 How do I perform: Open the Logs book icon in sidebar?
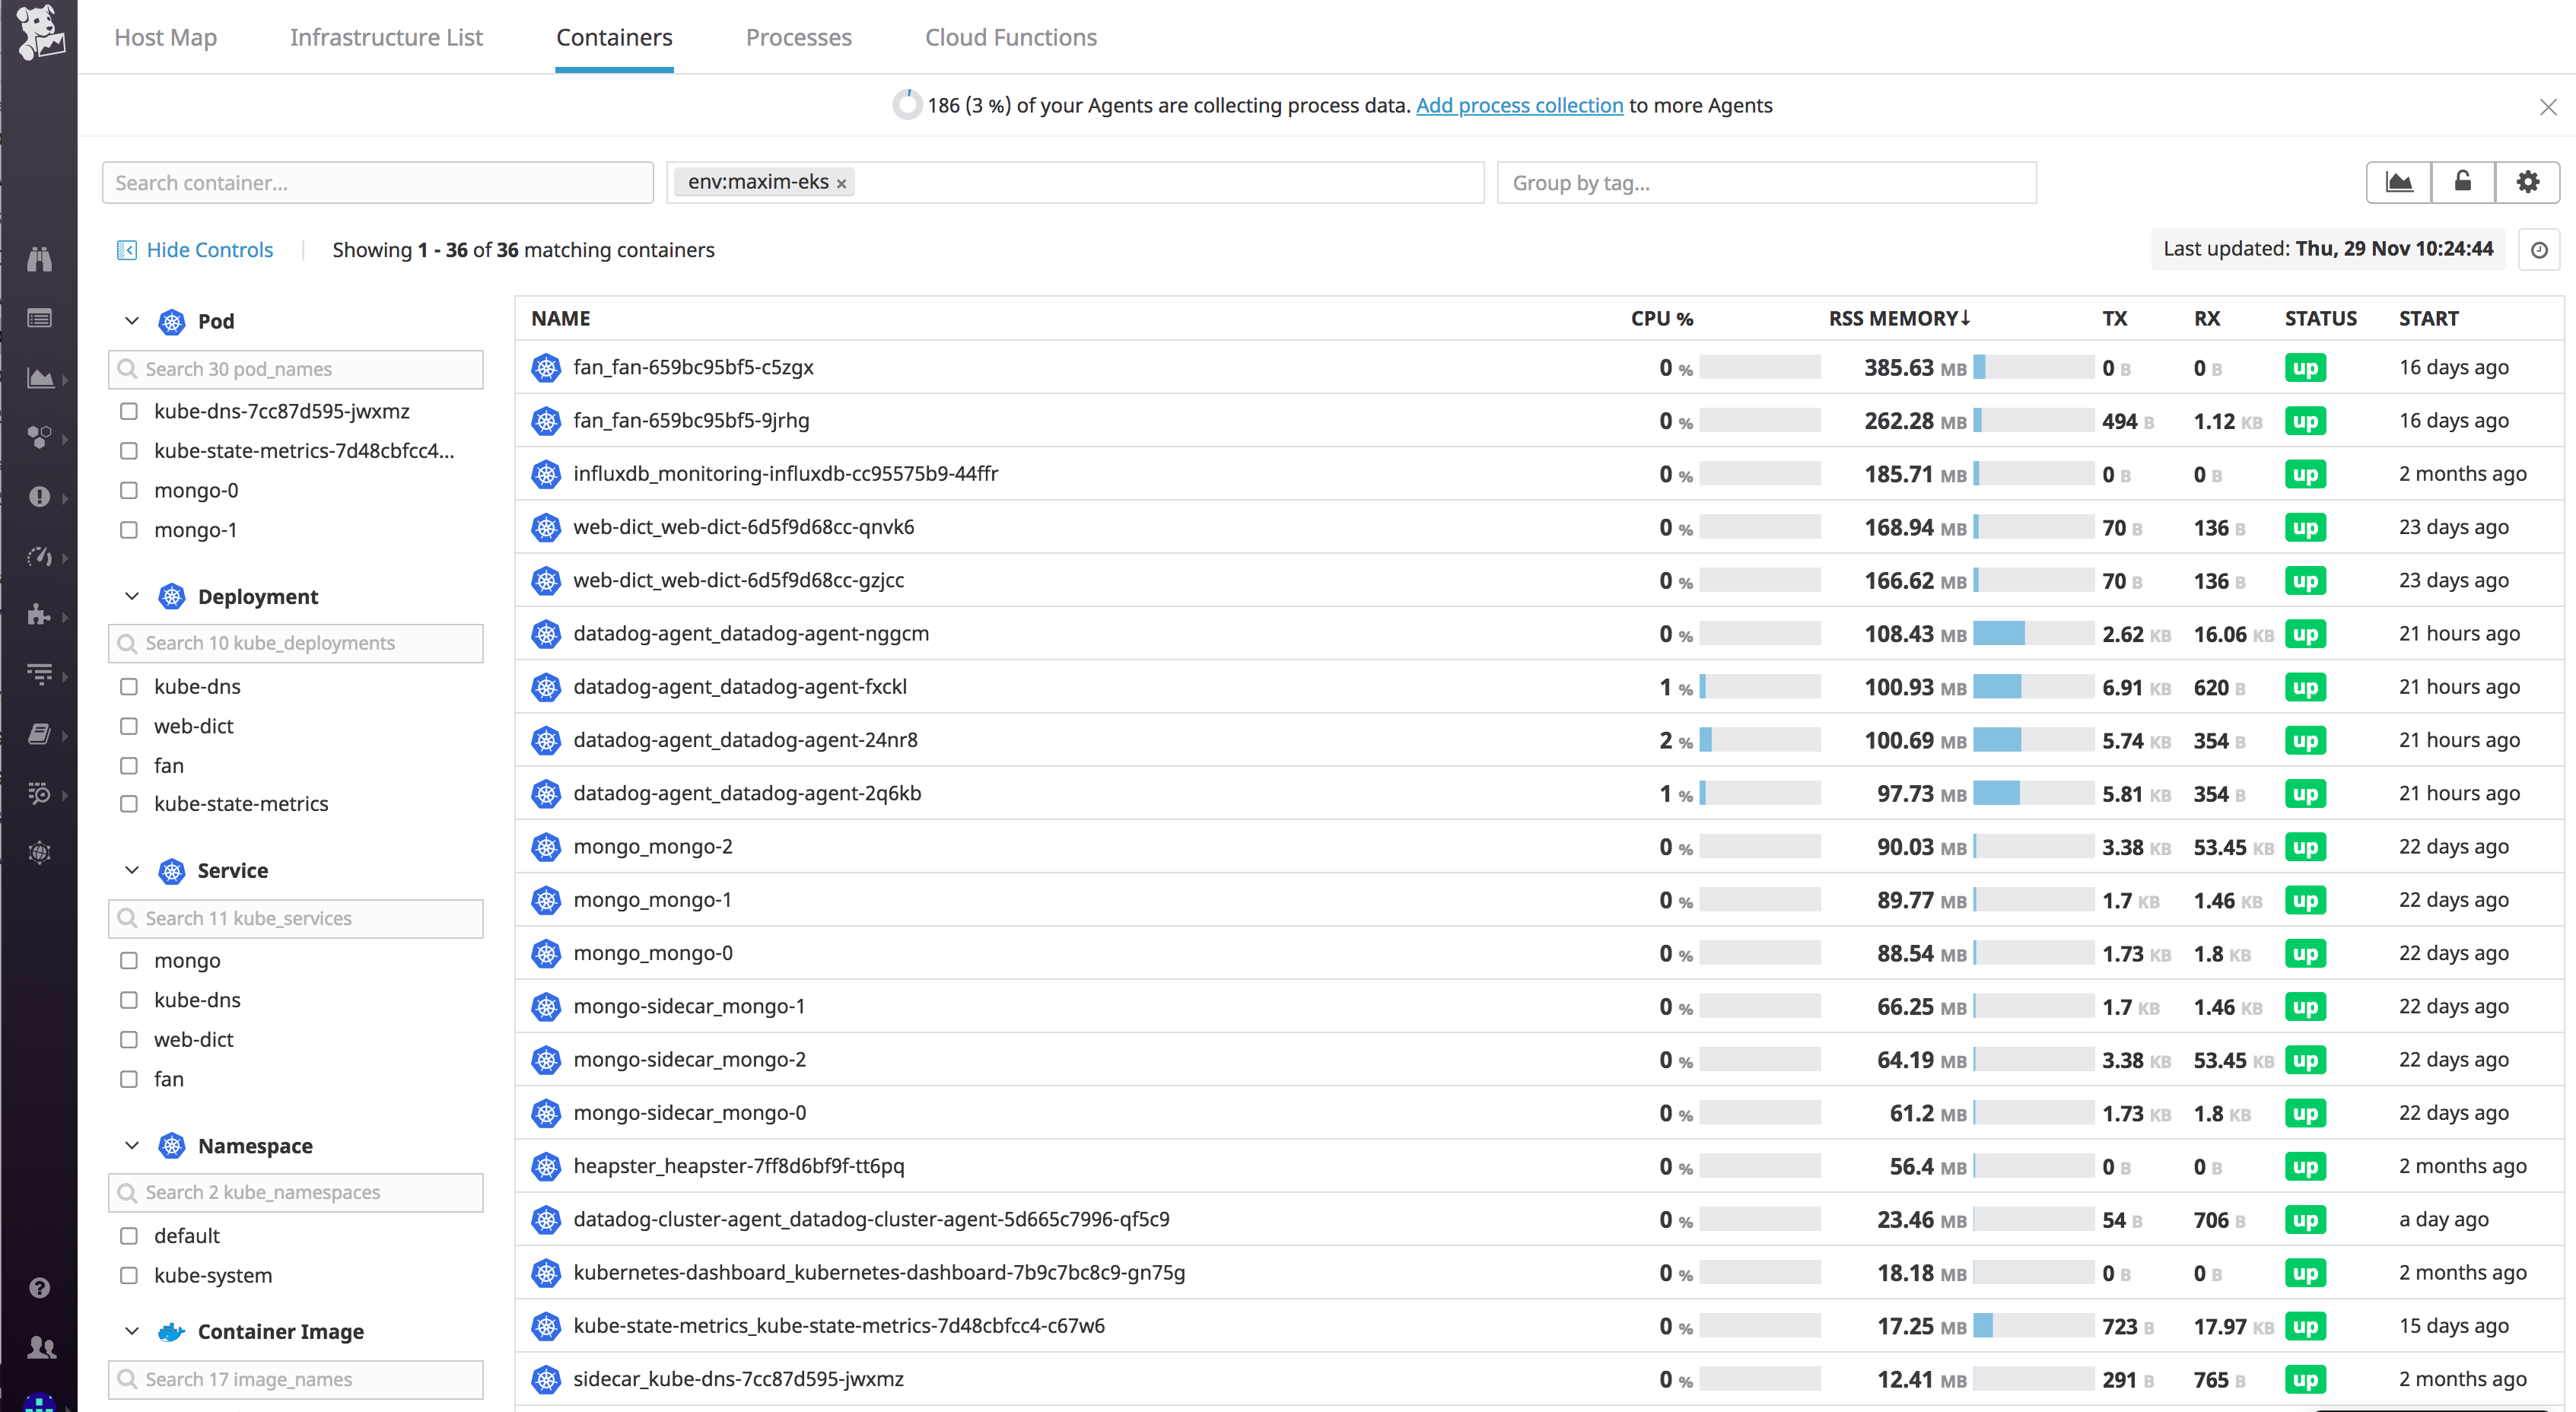tap(40, 734)
